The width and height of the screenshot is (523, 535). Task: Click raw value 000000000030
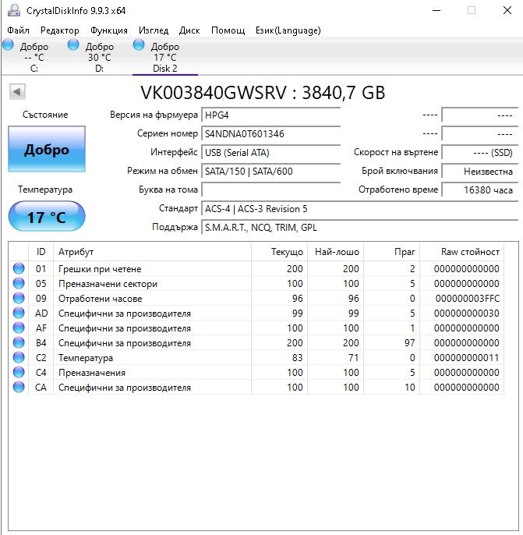pyautogui.click(x=467, y=314)
